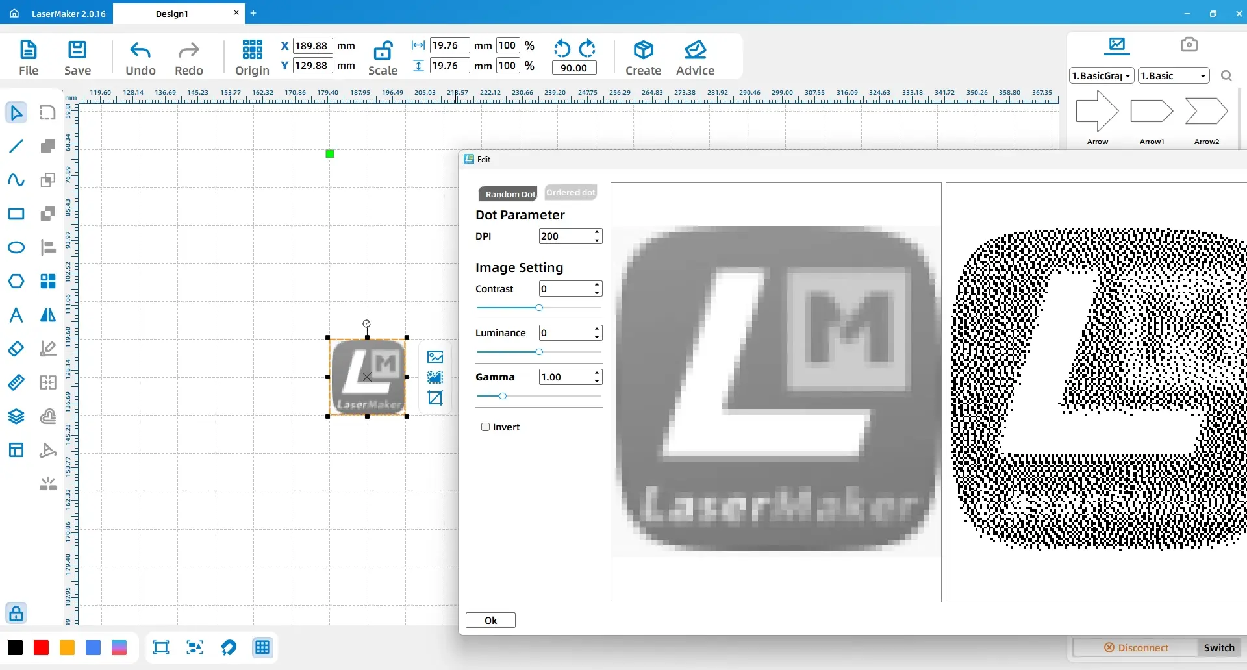Click the Save button
The width and height of the screenshot is (1247, 670).
pos(77,58)
